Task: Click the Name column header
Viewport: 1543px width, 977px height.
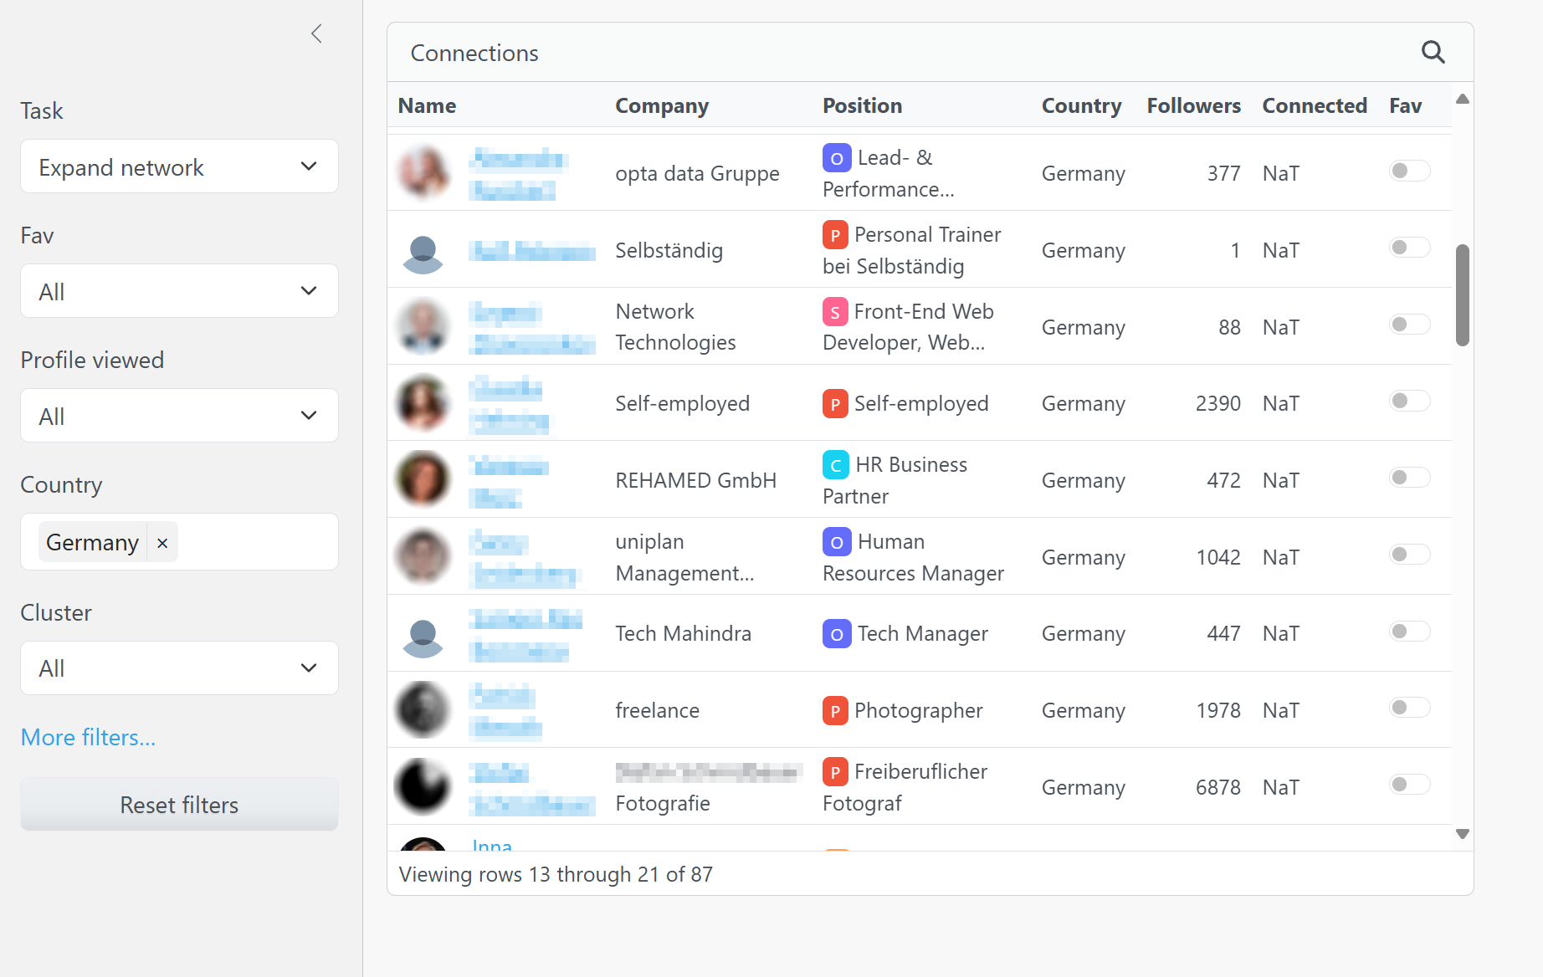Action: (427, 105)
